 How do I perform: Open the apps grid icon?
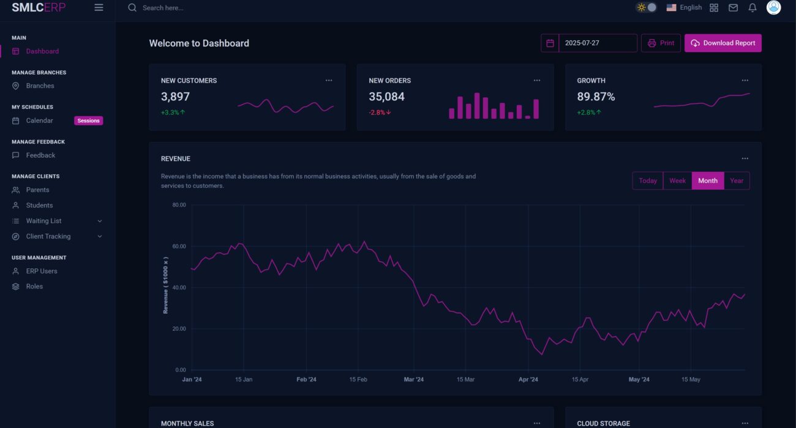coord(714,8)
